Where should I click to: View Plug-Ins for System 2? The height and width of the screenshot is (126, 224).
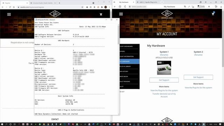pyautogui.click(x=198, y=87)
